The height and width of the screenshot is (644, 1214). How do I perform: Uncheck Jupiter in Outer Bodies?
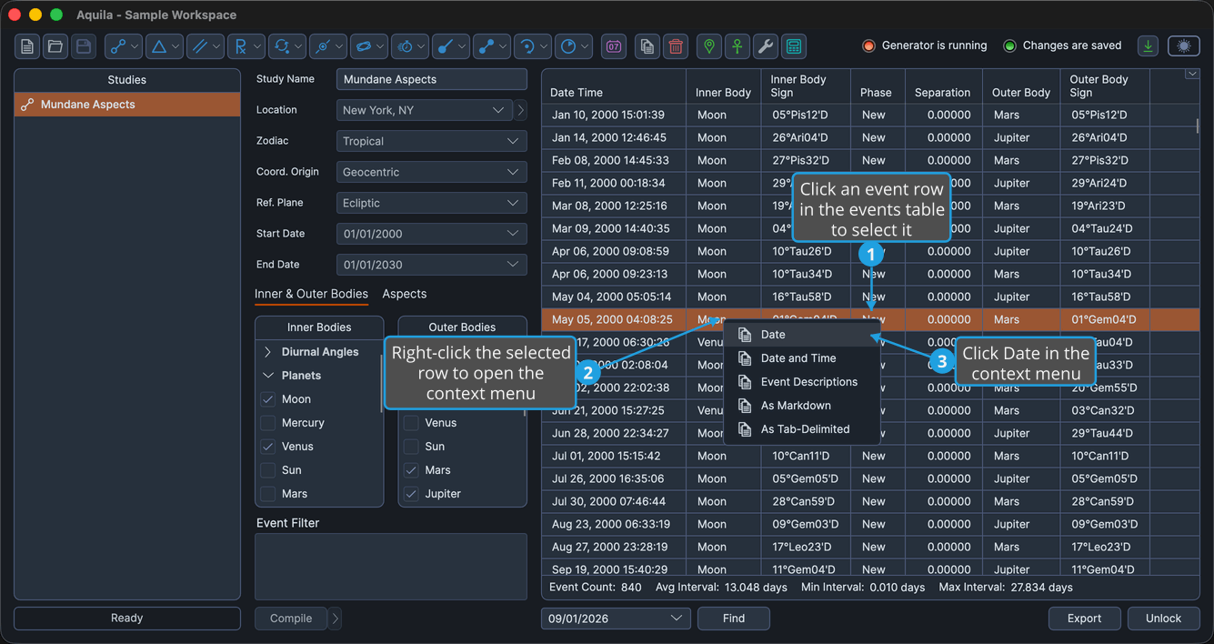(x=411, y=494)
